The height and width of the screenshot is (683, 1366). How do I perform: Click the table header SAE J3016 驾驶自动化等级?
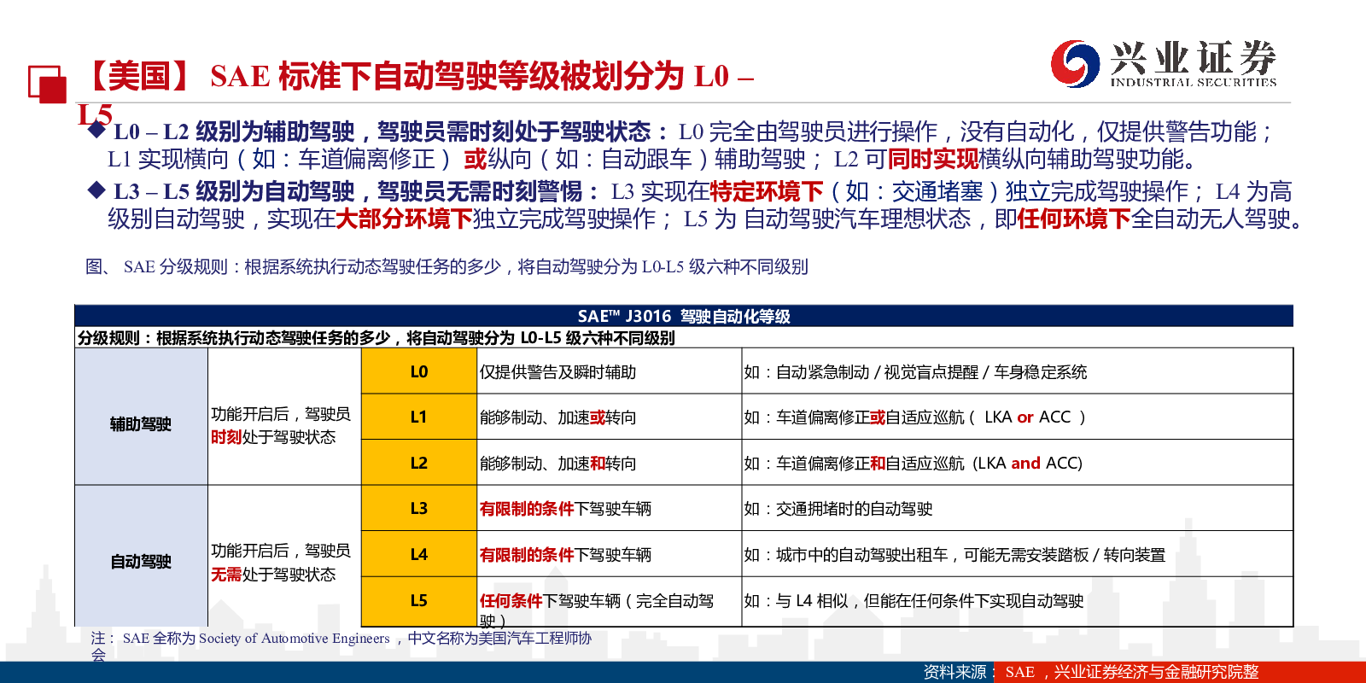coord(684,316)
